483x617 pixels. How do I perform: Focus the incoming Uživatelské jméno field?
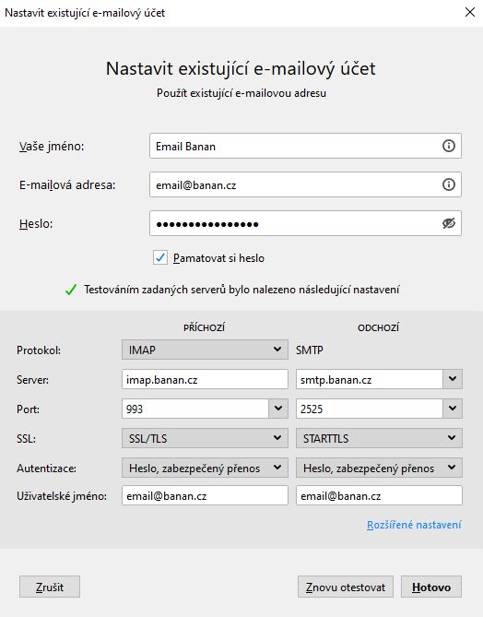coord(205,495)
